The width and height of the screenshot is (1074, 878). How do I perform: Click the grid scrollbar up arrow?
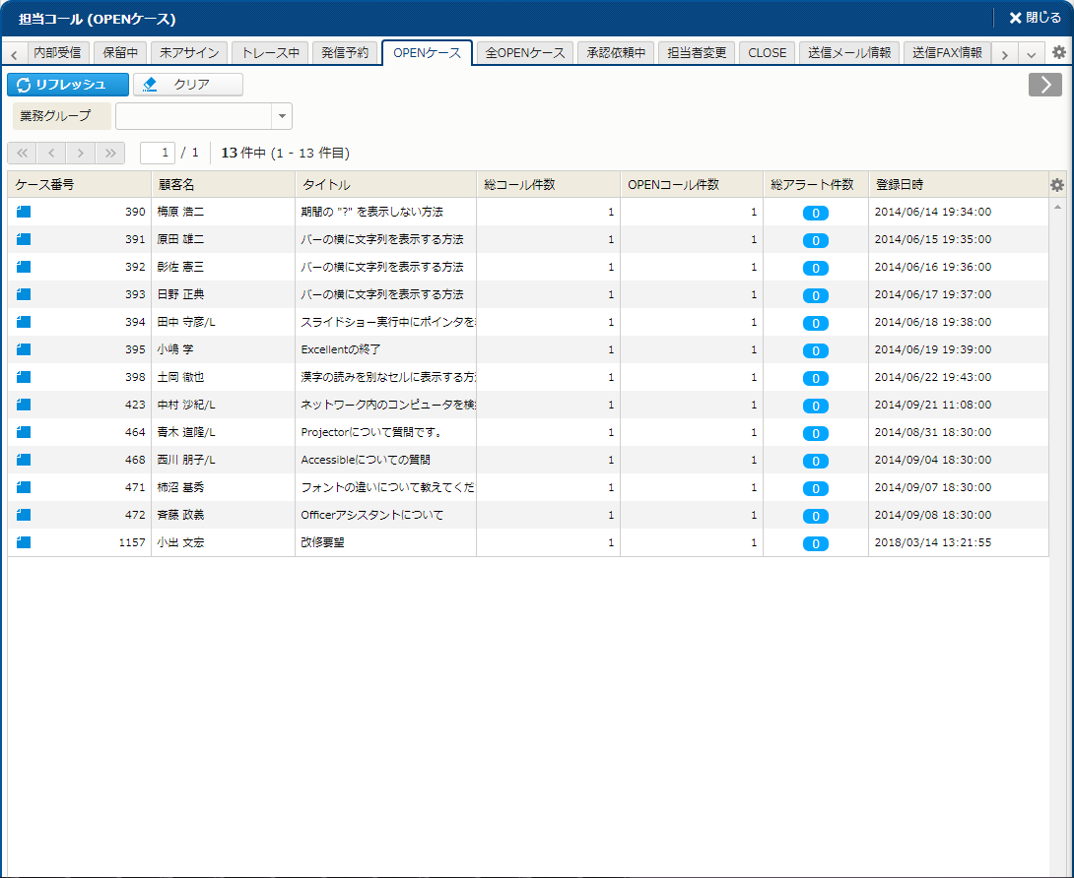tap(1058, 207)
